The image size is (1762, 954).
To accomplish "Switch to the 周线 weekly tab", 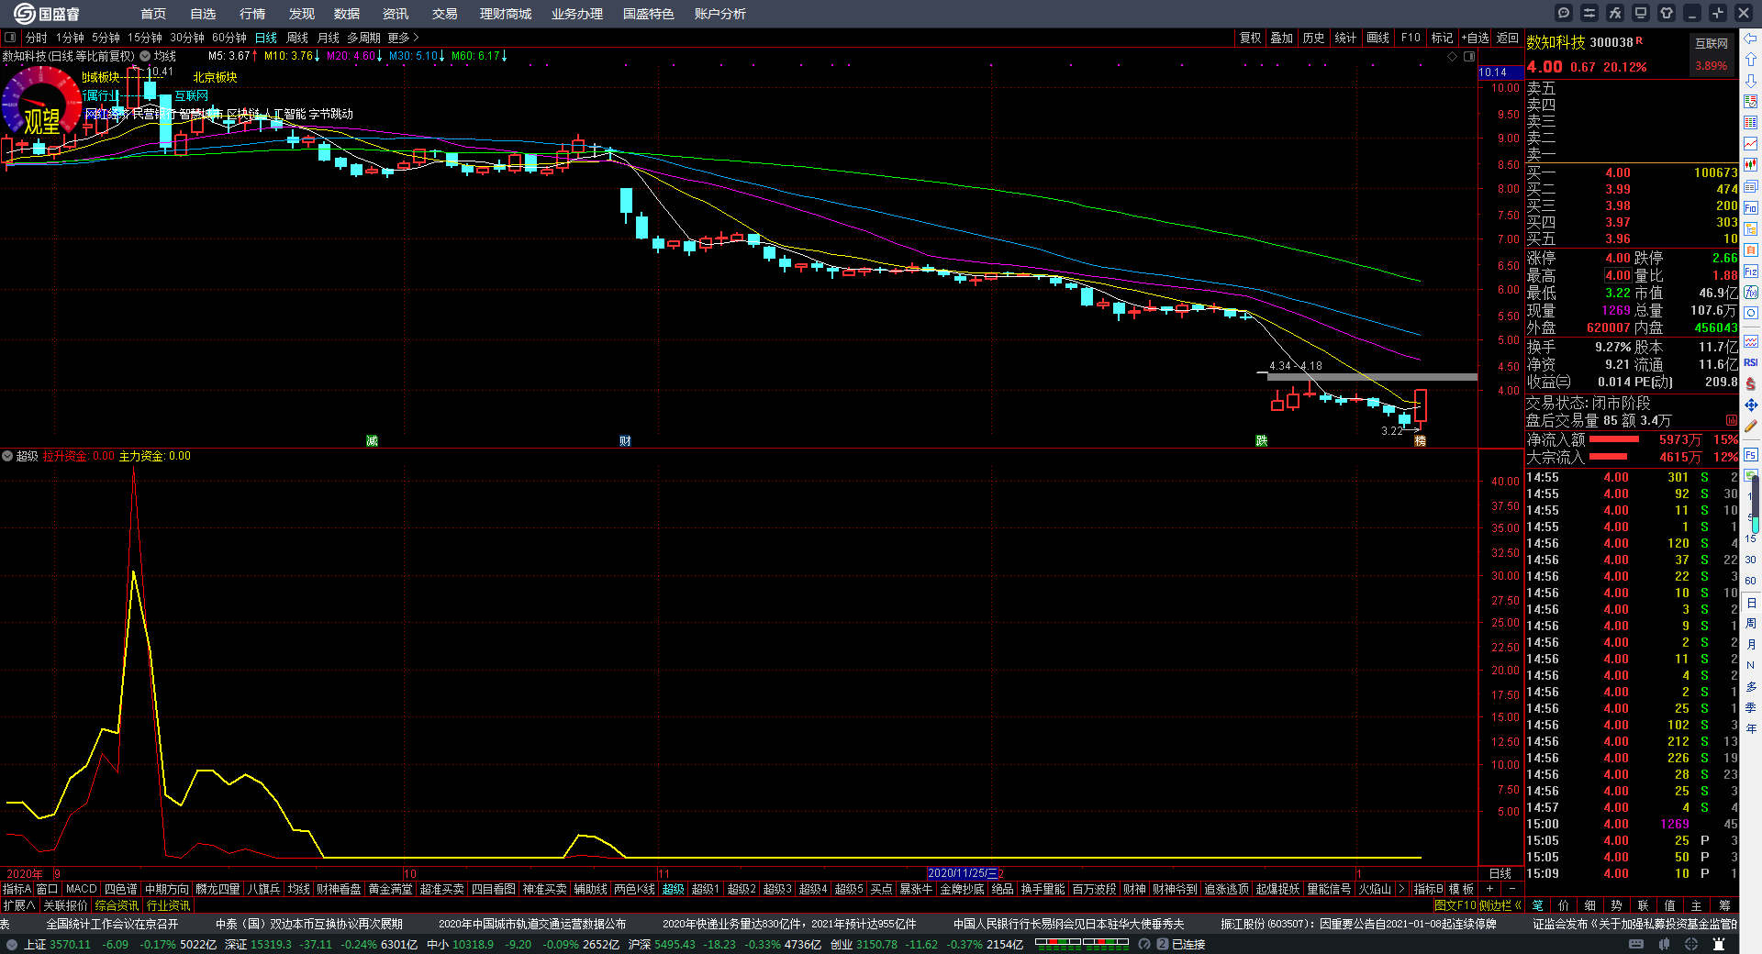I will point(297,38).
